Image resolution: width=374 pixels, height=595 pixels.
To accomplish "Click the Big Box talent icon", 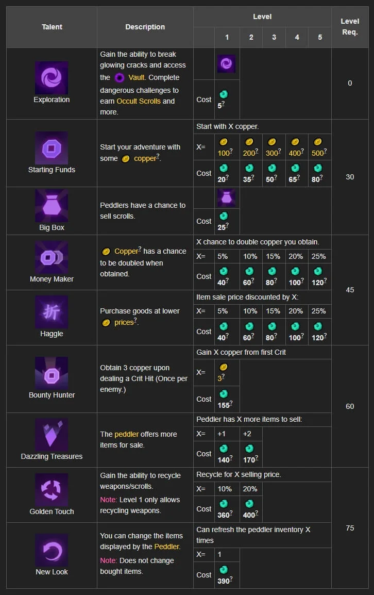I will [52, 205].
